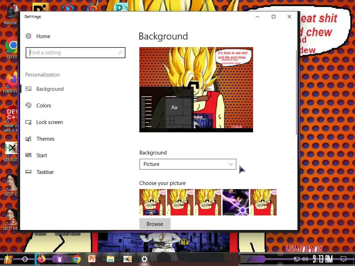
Task: Click the chevron arrow on Picture dropdown
Action: [x=231, y=164]
